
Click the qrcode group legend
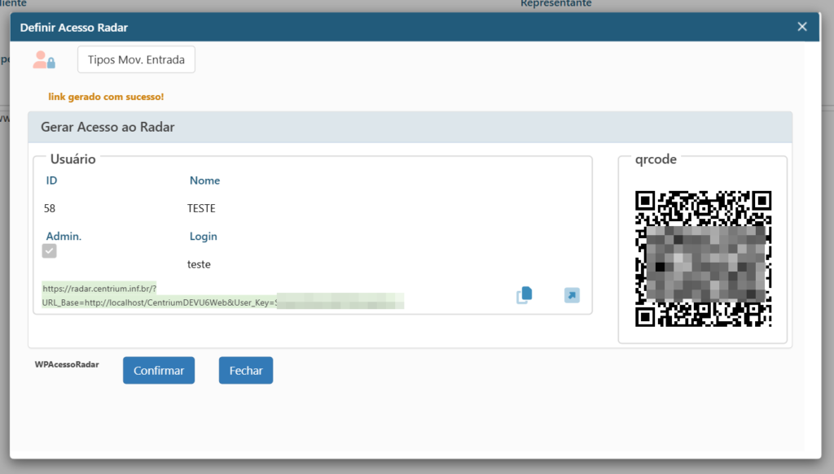(656, 159)
